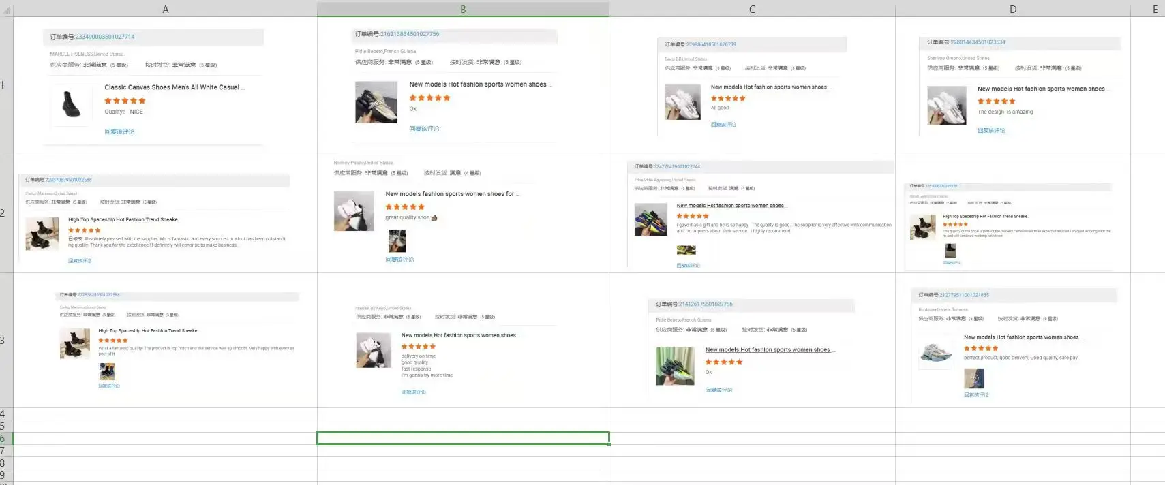Click the grey sneaker photo beside 'perfect product' review

(936, 353)
